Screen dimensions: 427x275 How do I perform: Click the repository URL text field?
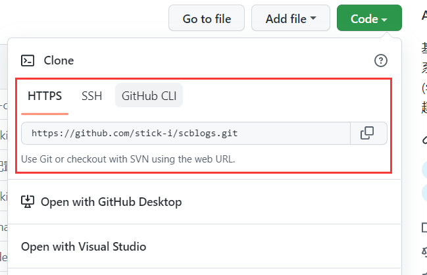click(186, 134)
